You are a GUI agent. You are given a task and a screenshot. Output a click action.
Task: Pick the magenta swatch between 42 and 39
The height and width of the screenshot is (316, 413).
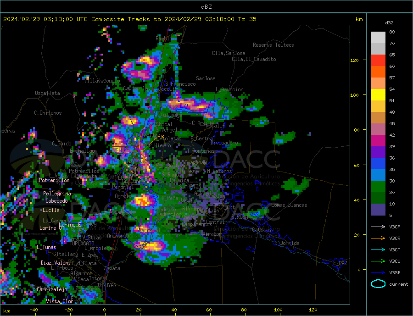[378, 141]
